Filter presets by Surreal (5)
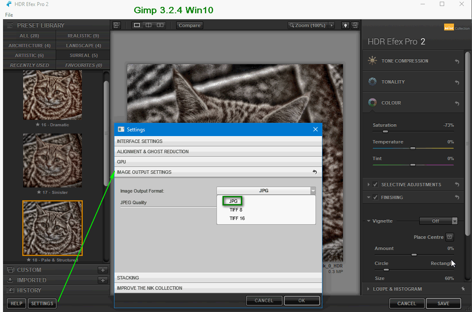 coord(83,55)
